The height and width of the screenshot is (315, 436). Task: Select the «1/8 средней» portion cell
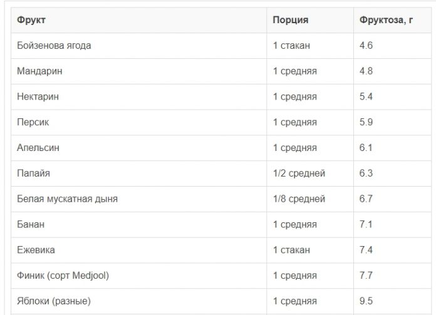(x=299, y=199)
